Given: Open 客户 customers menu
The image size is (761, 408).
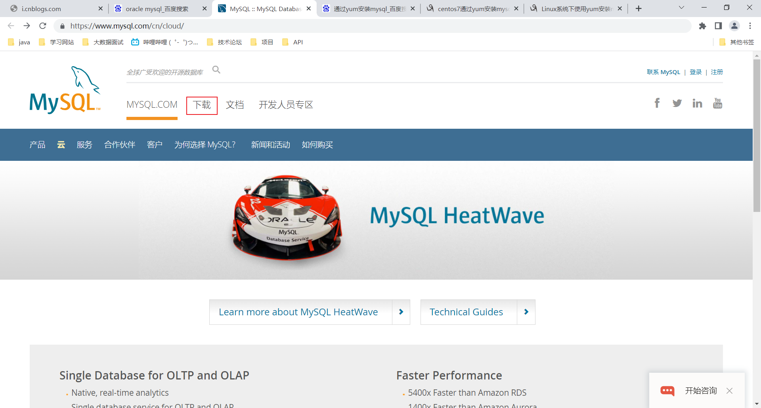Looking at the screenshot, I should [155, 145].
